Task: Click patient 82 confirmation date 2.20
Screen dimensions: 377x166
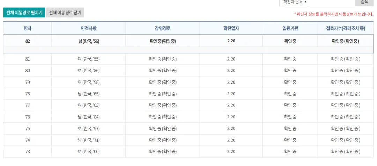Action: (231, 41)
